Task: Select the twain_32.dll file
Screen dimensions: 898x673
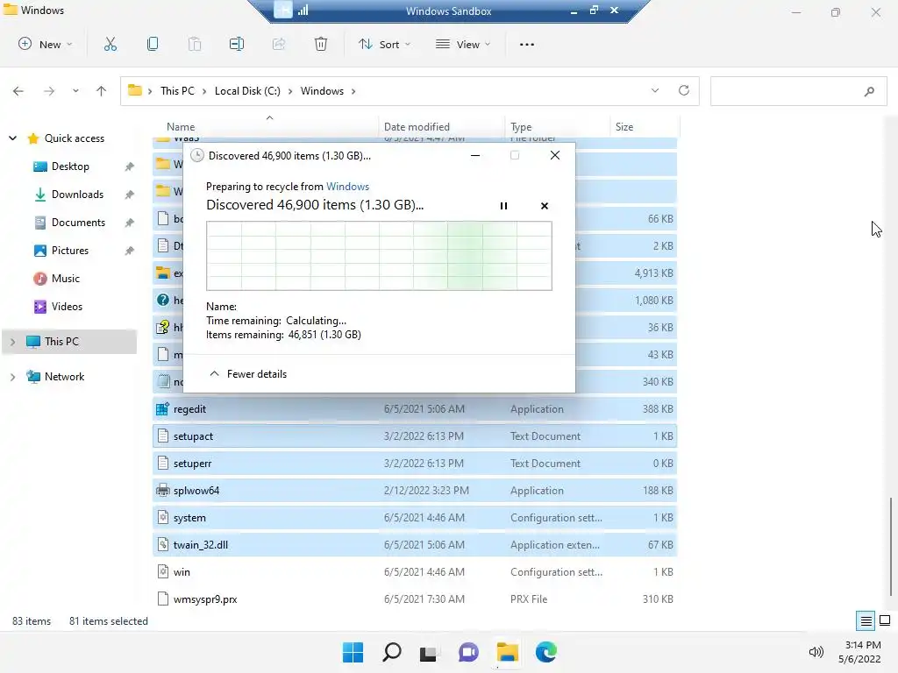Action: [x=415, y=545]
